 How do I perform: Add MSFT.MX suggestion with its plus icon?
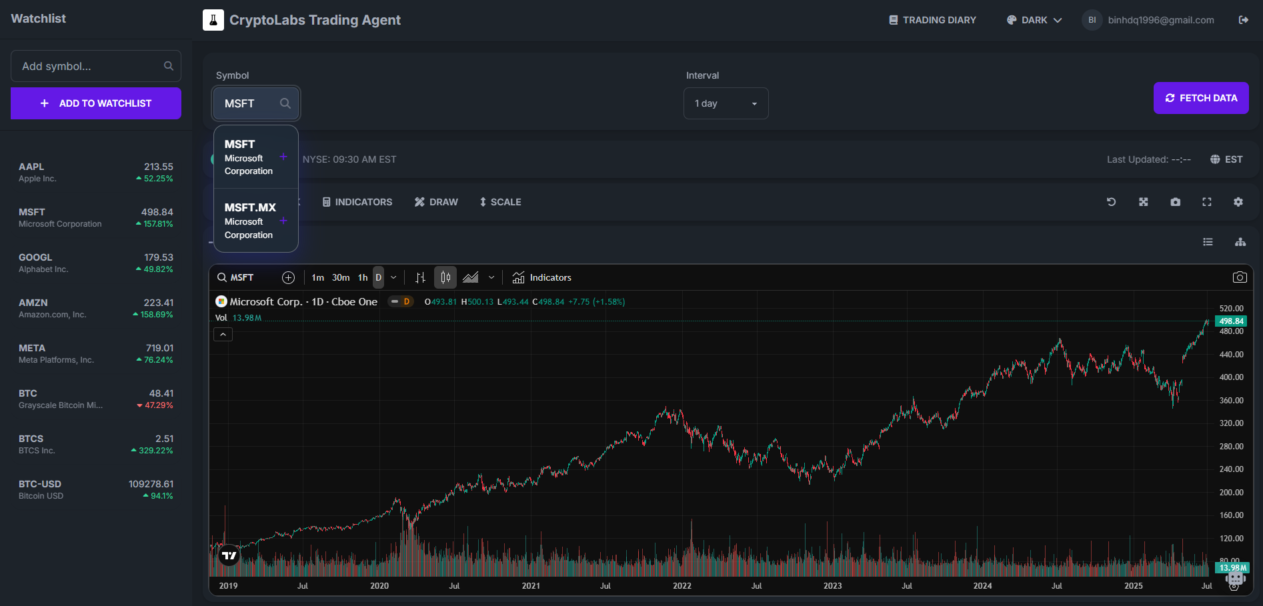point(283,221)
